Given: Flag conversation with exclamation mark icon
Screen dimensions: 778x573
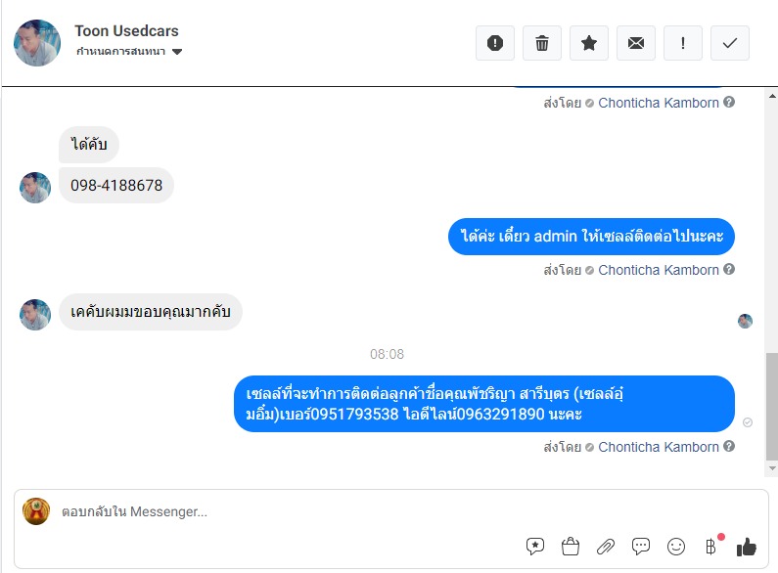Looking at the screenshot, I should click(x=683, y=43).
